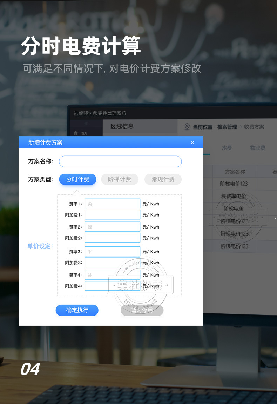Click the 方案名称 column header
This screenshot has height=404, width=277.
(235, 172)
